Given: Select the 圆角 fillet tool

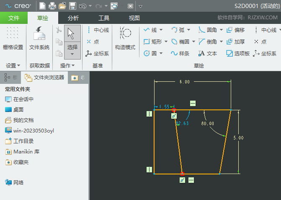Looking at the screenshot, I should [x=208, y=30].
